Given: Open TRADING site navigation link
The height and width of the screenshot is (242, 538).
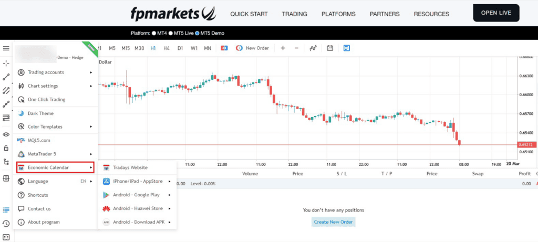Looking at the screenshot, I should 294,14.
